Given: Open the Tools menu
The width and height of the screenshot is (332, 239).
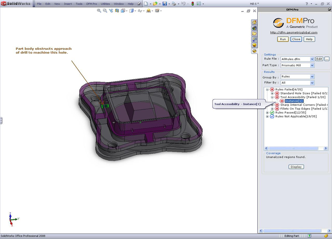Looking at the screenshot, I should pos(79,4).
